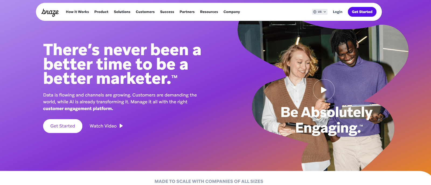431x185 pixels.
Task: Open the Company menu item
Action: (x=232, y=12)
